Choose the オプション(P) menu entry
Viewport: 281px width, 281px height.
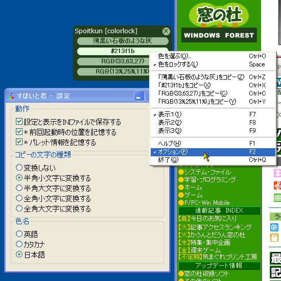pyautogui.click(x=213, y=152)
